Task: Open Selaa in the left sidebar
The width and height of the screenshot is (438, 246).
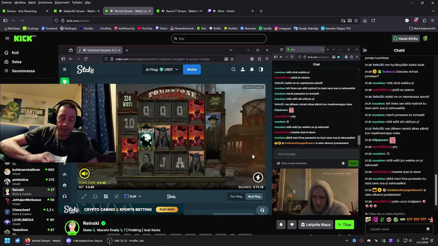Action: [x=16, y=62]
